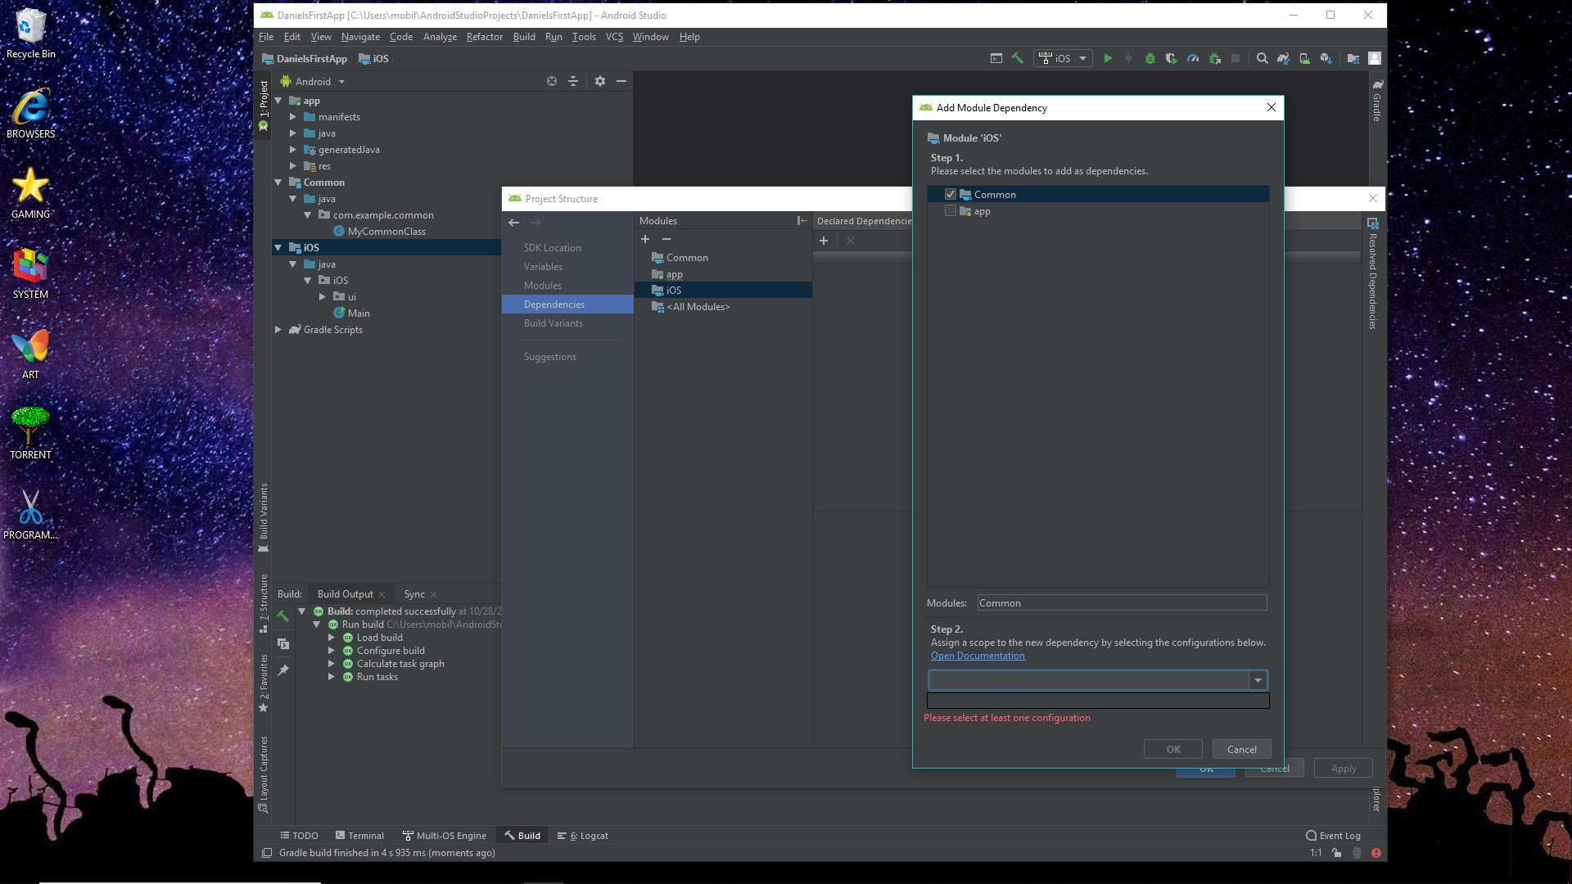Expand Load build step
The image size is (1572, 884).
coord(331,638)
